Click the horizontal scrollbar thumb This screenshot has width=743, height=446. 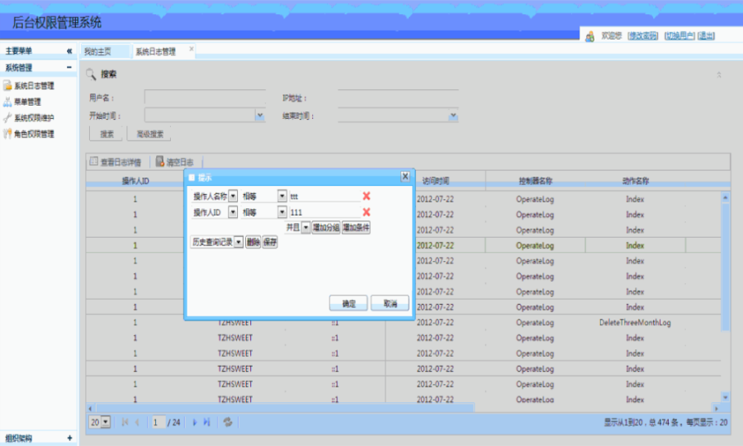pyautogui.click(x=284, y=408)
